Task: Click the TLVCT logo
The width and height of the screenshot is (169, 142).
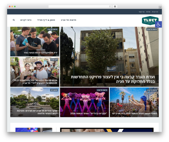Action: pyautogui.click(x=150, y=20)
